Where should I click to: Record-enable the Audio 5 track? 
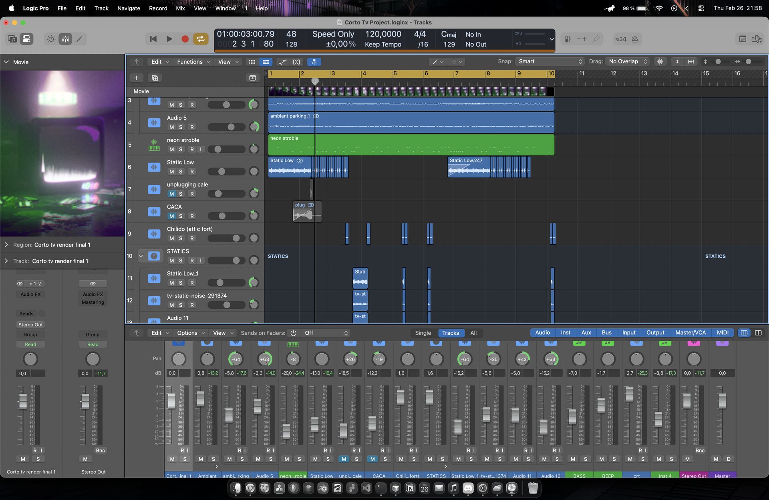coord(192,127)
